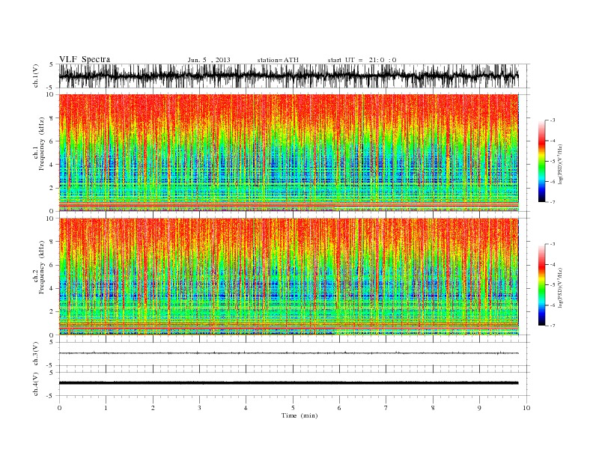The height and width of the screenshot is (458, 593).
Task: Click inside the ch.2 spectrogram plot
Action: click(294, 277)
